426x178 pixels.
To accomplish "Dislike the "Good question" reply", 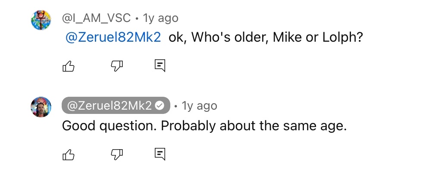I will click(x=117, y=155).
